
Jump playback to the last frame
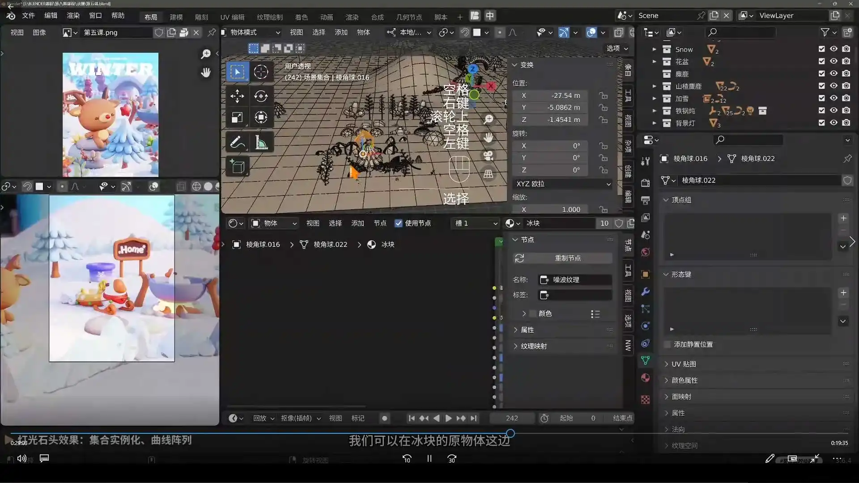point(474,418)
